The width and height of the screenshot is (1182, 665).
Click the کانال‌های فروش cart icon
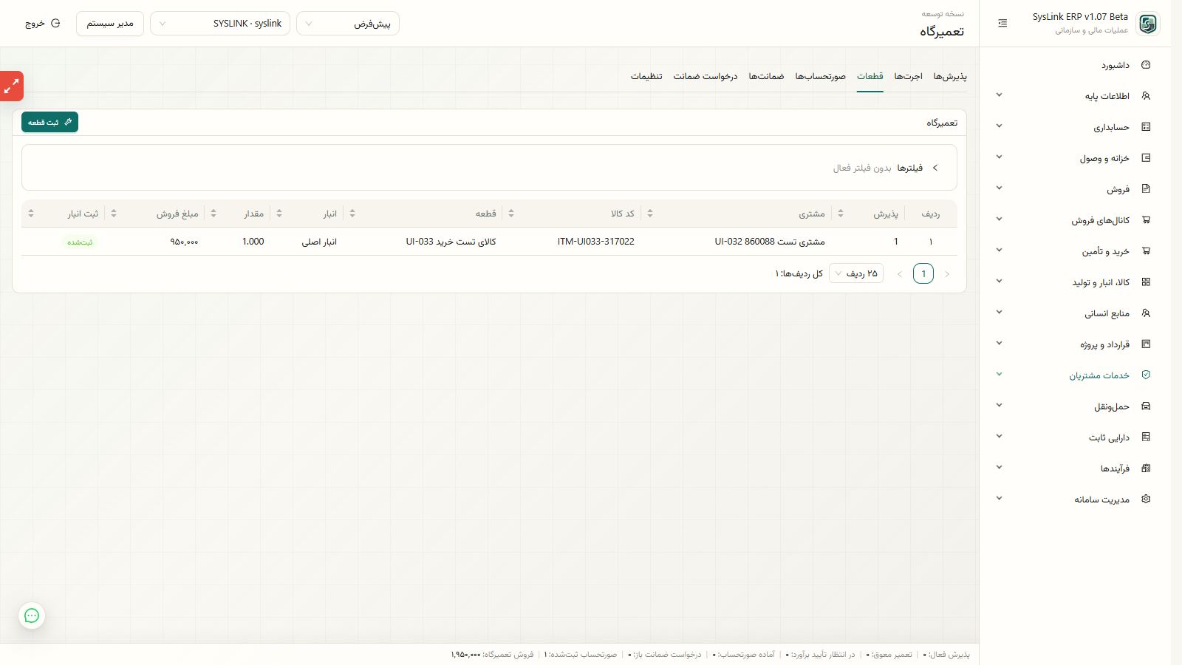tap(1146, 220)
